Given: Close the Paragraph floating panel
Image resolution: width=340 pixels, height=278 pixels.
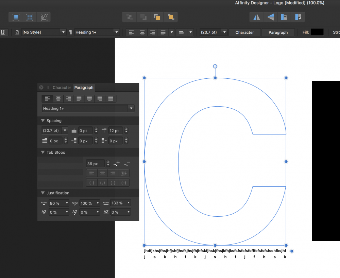Looking at the screenshot, I should 41,88.
